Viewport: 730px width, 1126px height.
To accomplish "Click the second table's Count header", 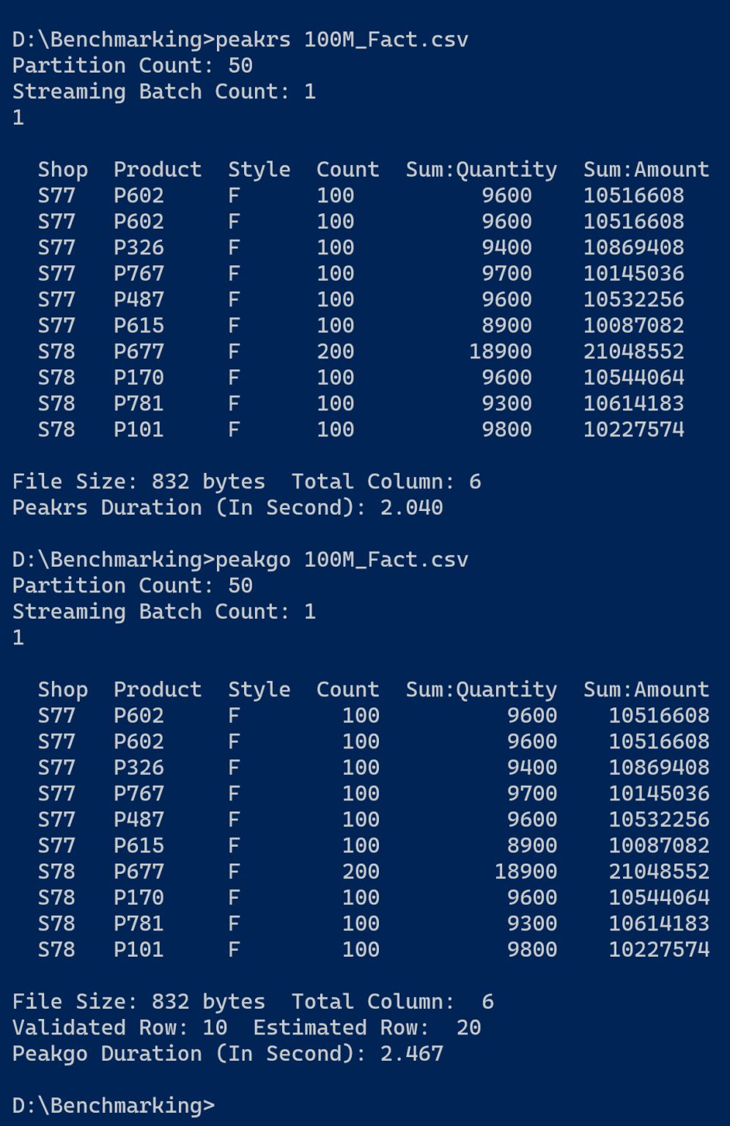I will tap(348, 690).
